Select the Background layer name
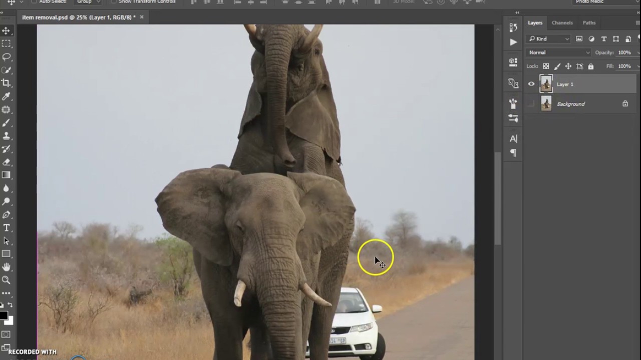641x360 pixels. tap(571, 104)
